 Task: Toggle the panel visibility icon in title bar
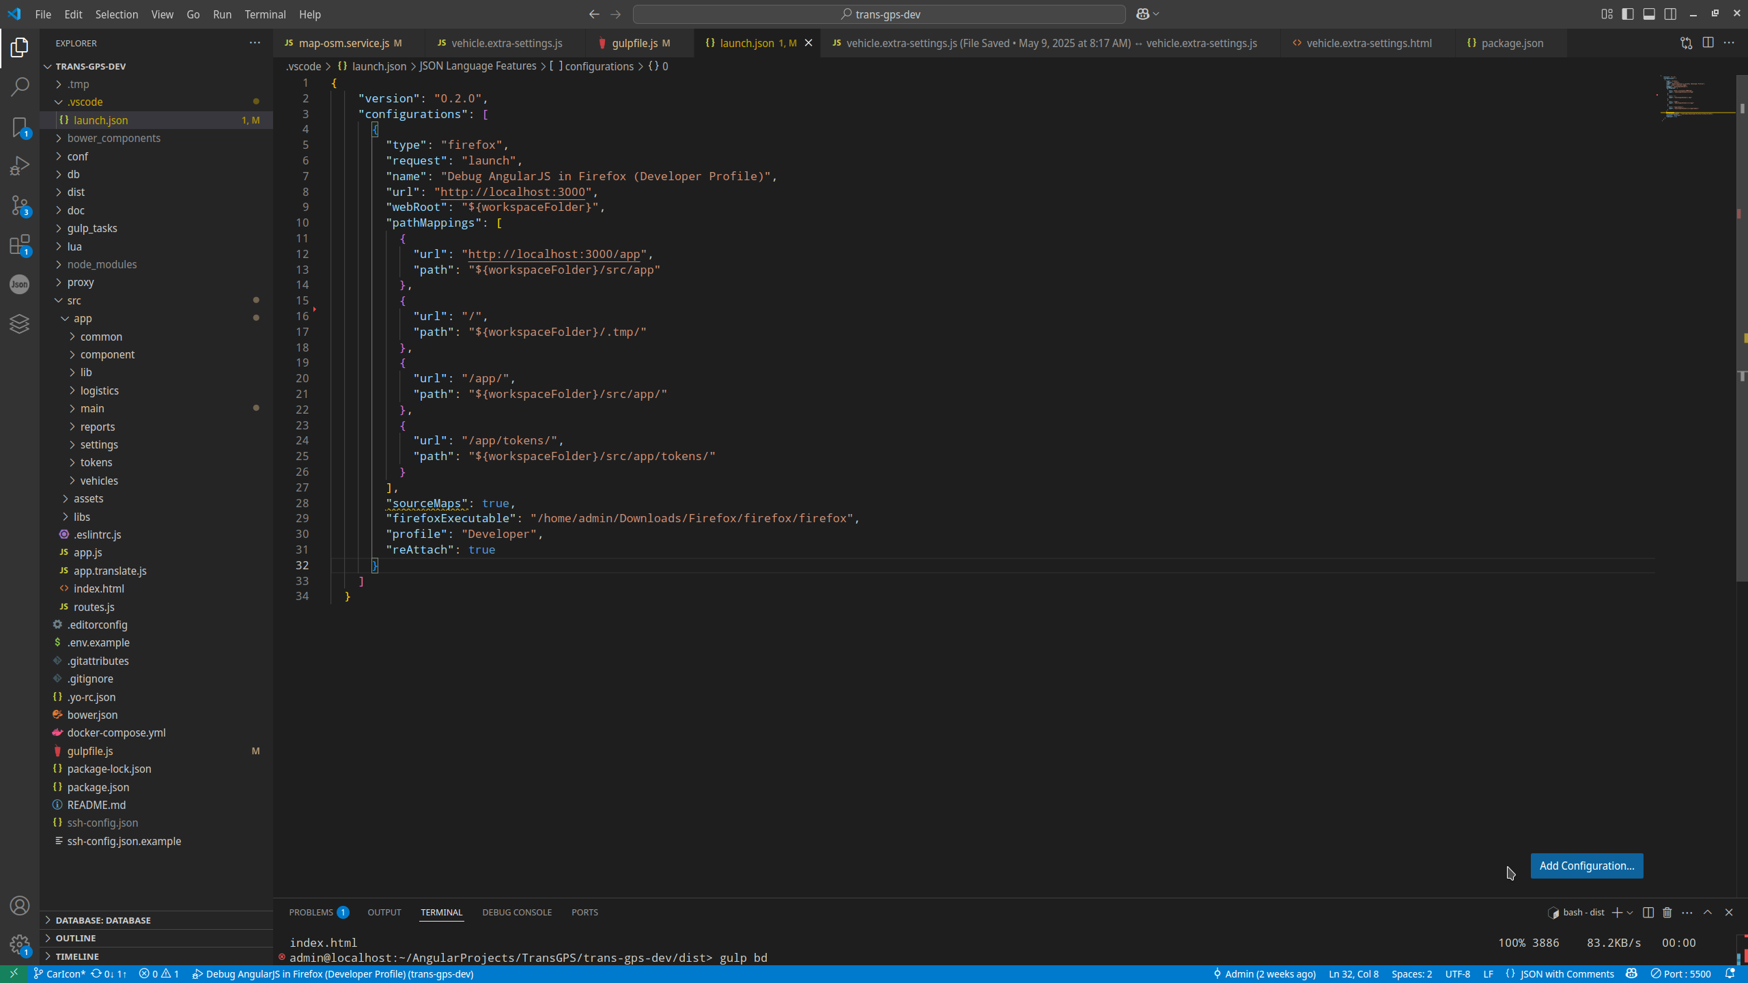1650,14
